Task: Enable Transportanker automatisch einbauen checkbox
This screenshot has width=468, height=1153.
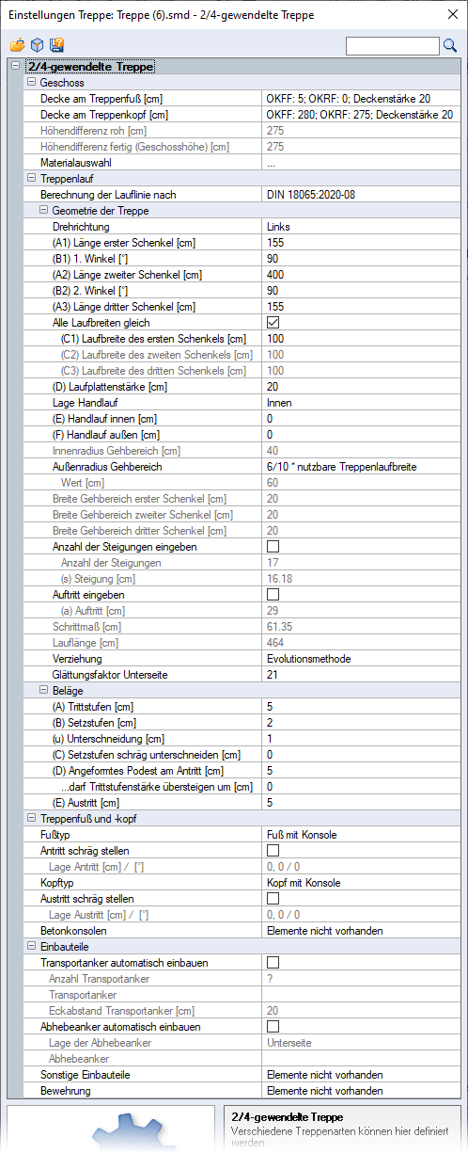Action: tap(273, 963)
